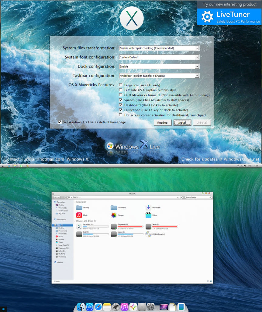Open the Music folder icon
262x312 pixels.
coord(79,215)
